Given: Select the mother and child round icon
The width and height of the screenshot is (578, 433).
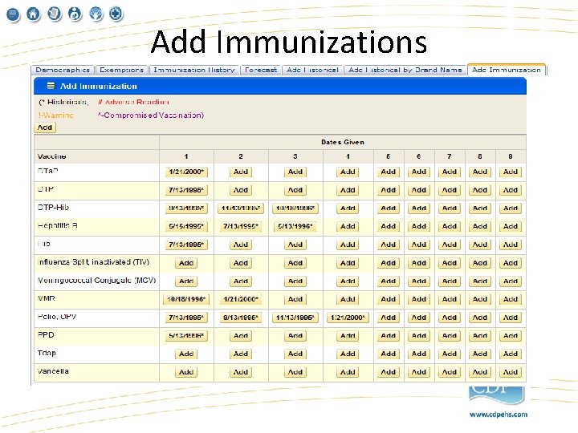Looking at the screenshot, I should [x=75, y=14].
